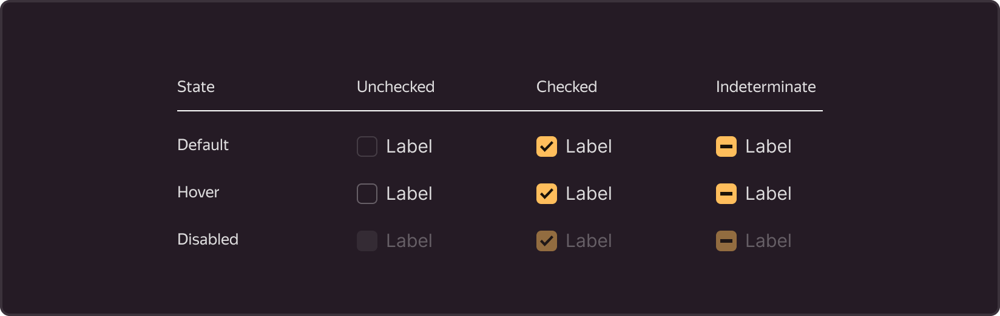Image resolution: width=1000 pixels, height=316 pixels.
Task: Uncheck the checked checkbox in Default row
Action: [547, 146]
